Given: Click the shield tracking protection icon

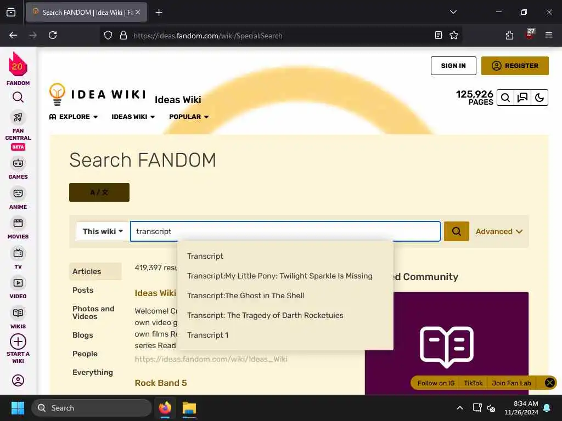Looking at the screenshot, I should pyautogui.click(x=108, y=35).
